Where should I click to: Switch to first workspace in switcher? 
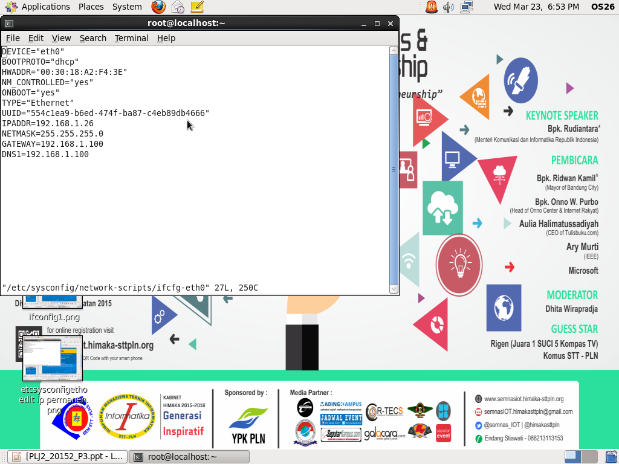(572, 457)
